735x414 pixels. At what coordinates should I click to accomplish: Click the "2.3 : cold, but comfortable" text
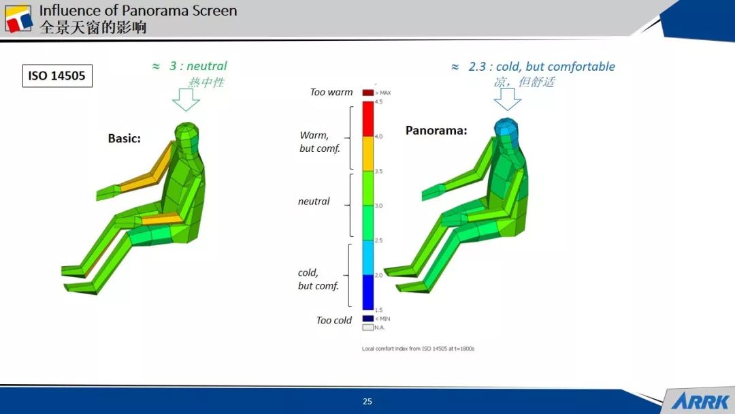pyautogui.click(x=541, y=67)
